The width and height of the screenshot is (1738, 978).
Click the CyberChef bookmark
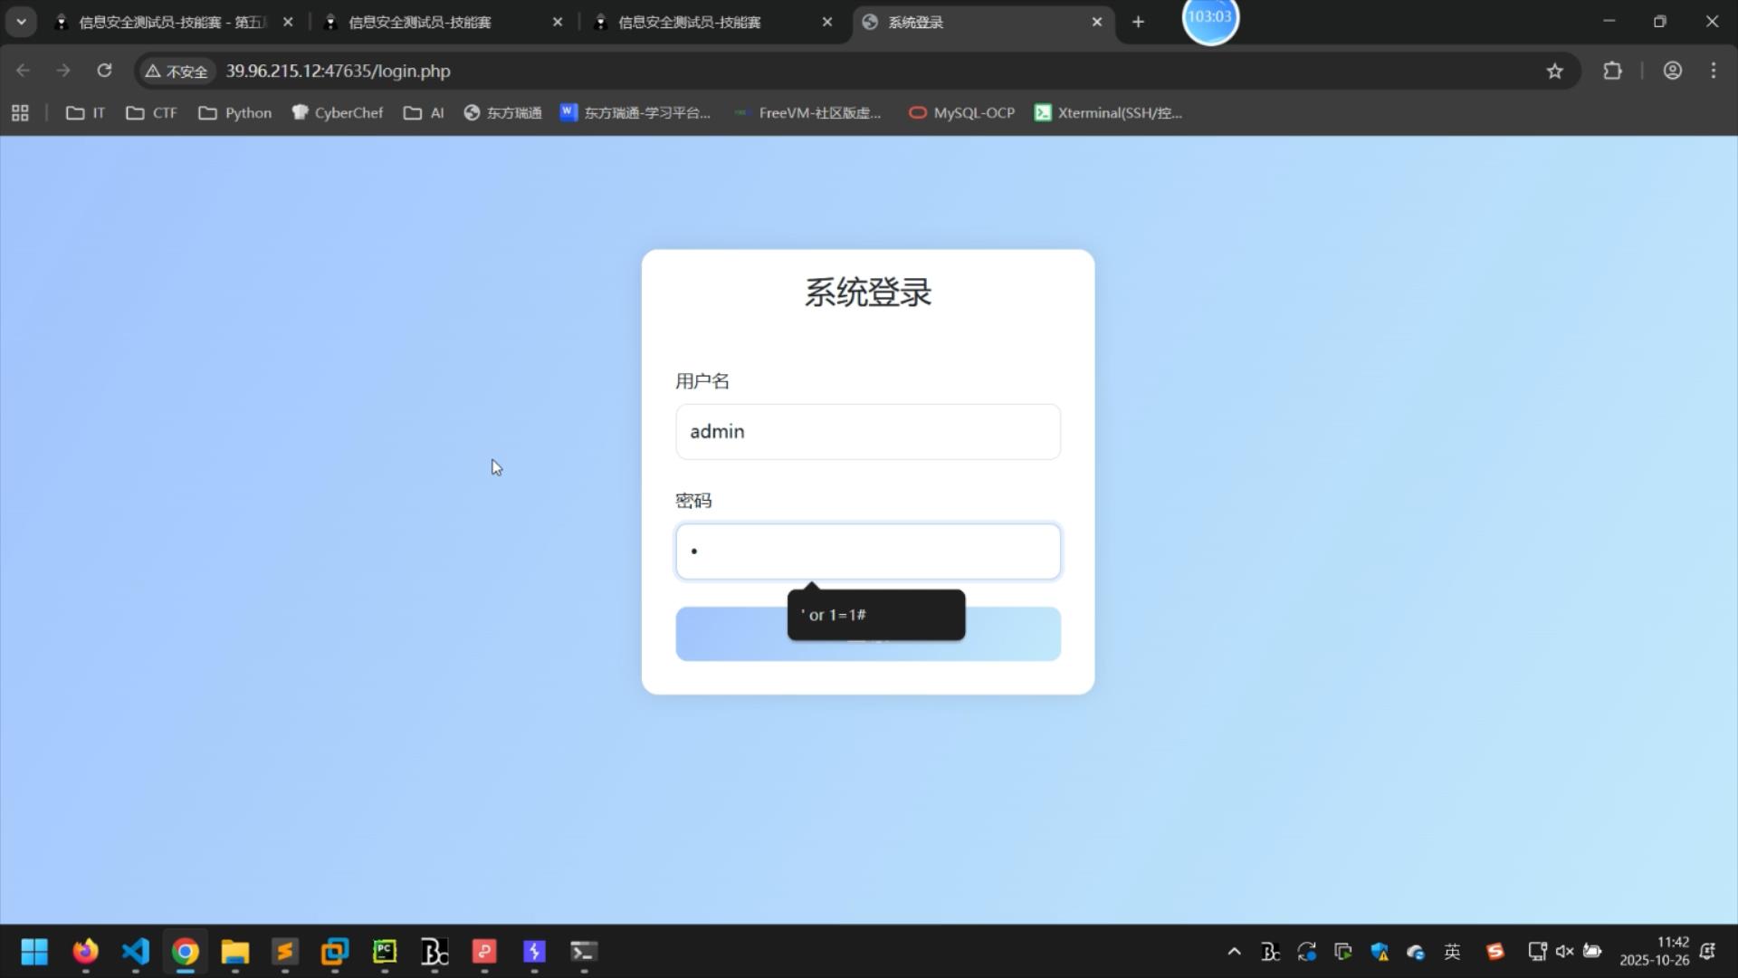(338, 113)
